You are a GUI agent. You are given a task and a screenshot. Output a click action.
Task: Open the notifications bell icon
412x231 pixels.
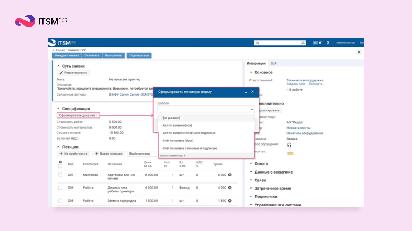coord(320,43)
